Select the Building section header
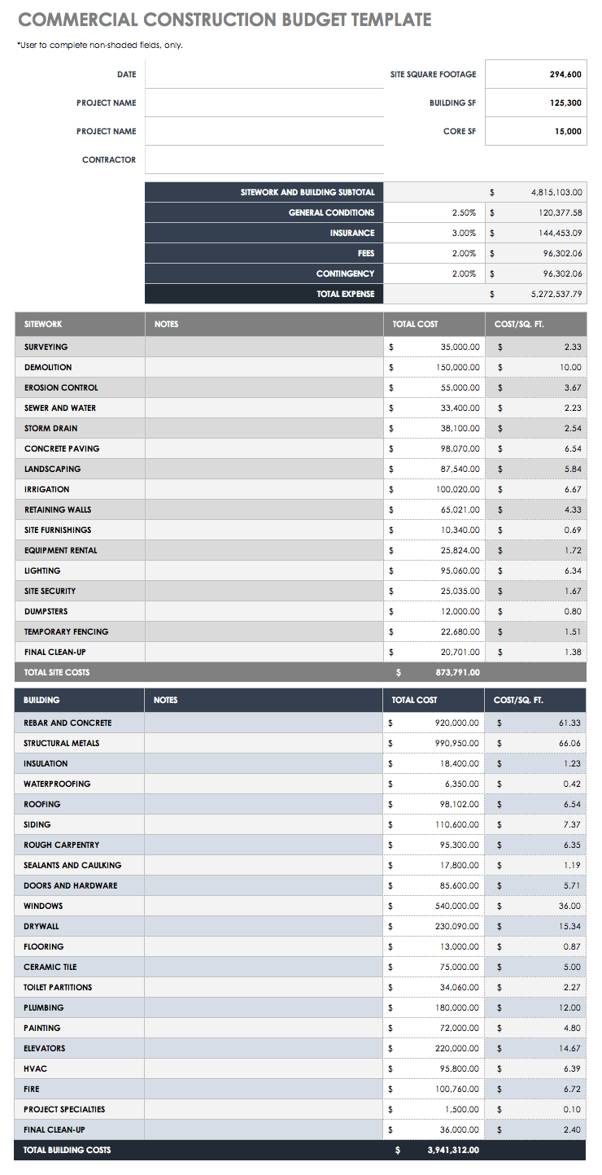This screenshot has width=602, height=1175. click(80, 700)
